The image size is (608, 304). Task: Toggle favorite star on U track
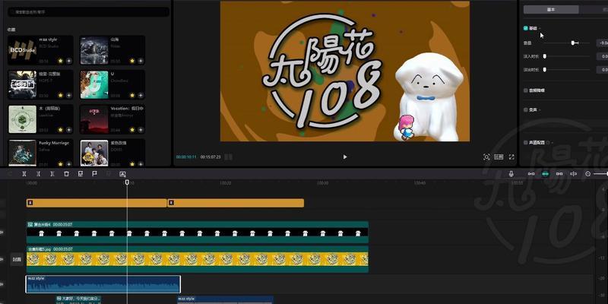click(x=132, y=95)
